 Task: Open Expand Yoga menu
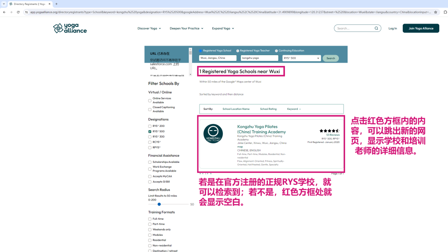point(223,28)
